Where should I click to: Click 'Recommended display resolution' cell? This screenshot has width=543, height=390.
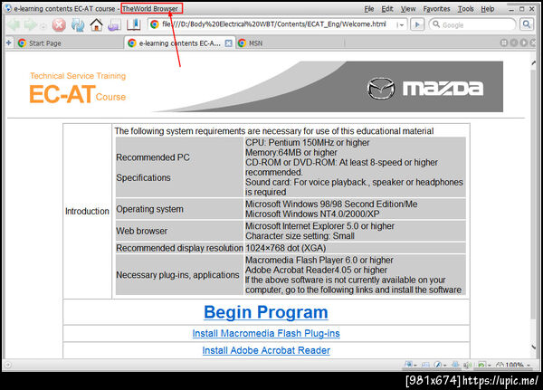[179, 248]
